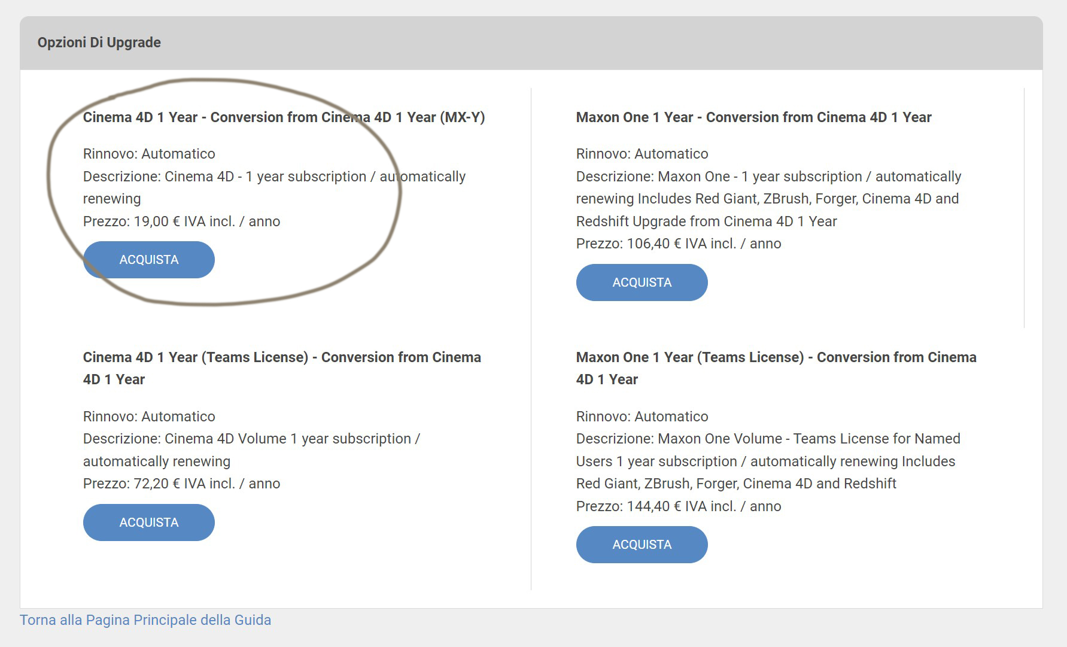Click Rinnovo: Automatico under Cinema 4D Teams License

point(149,417)
